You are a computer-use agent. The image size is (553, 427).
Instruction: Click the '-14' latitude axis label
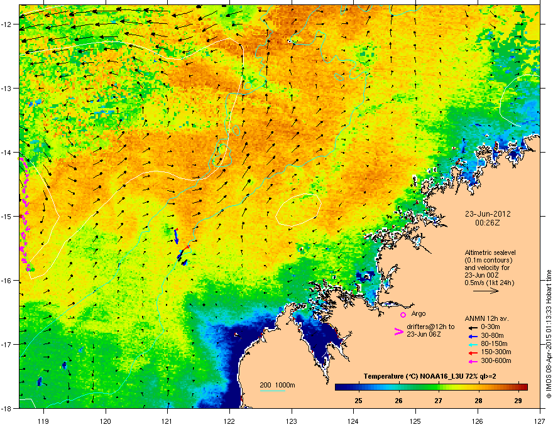pos(6,152)
